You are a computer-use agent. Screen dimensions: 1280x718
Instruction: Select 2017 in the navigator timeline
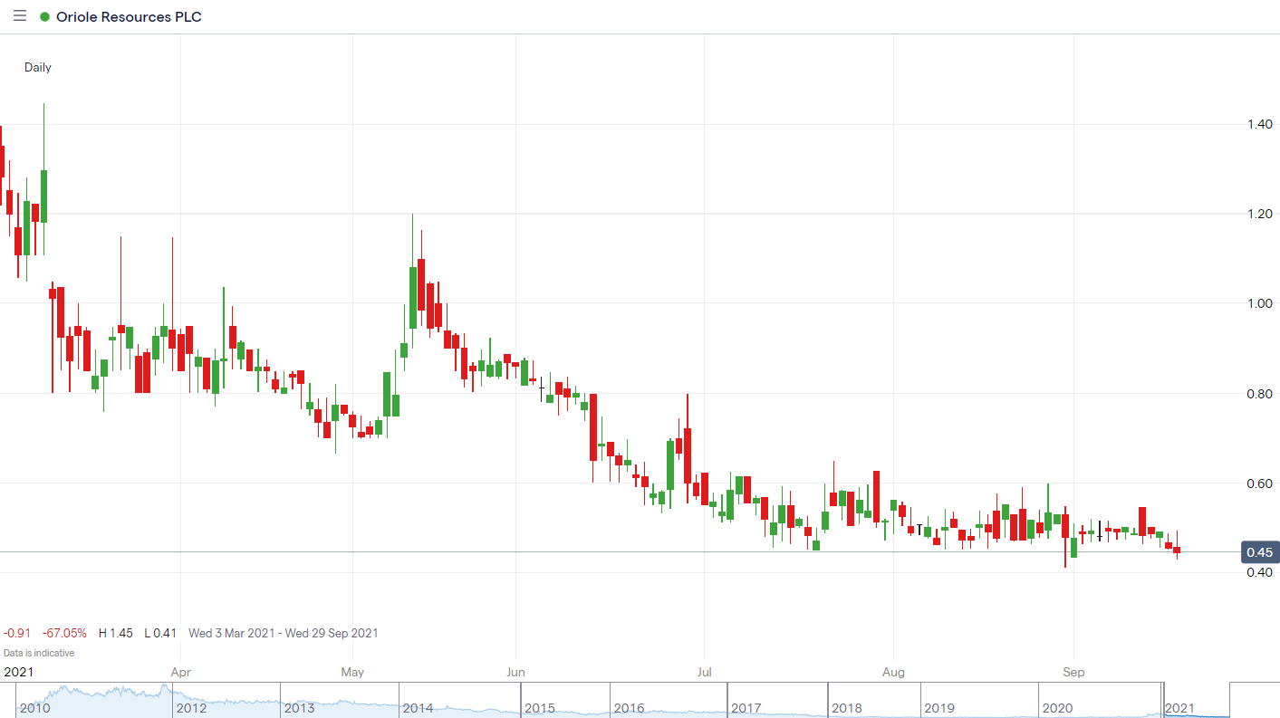click(746, 708)
